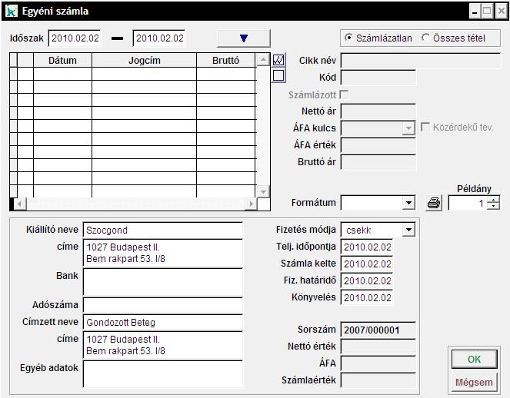Click the select-all checkmark icon beside the table

tap(278, 60)
